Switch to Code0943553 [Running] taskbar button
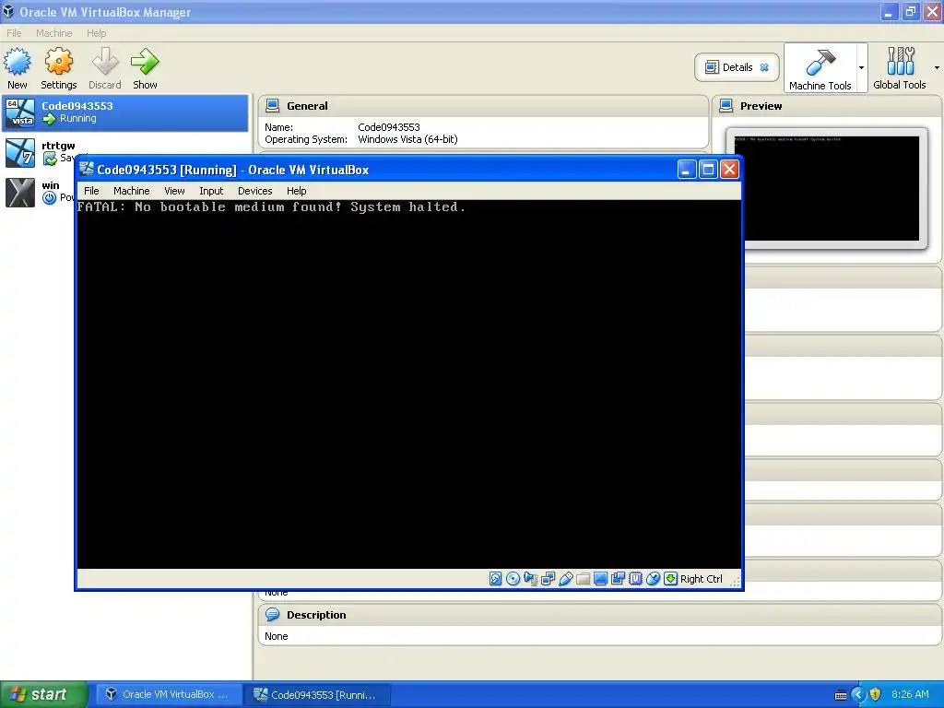944x708 pixels. tap(317, 694)
